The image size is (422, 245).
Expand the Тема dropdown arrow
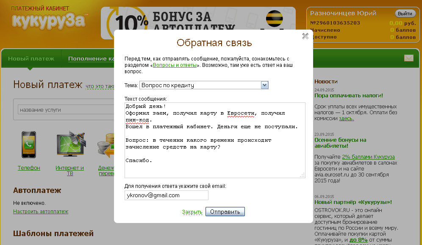click(x=264, y=85)
